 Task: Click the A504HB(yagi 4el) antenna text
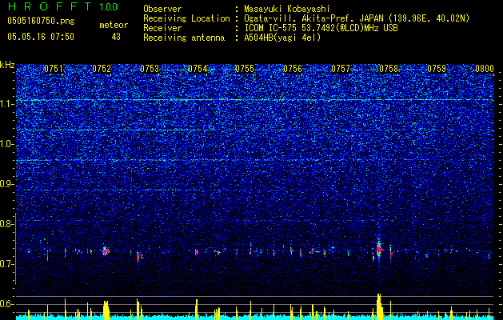click(282, 38)
